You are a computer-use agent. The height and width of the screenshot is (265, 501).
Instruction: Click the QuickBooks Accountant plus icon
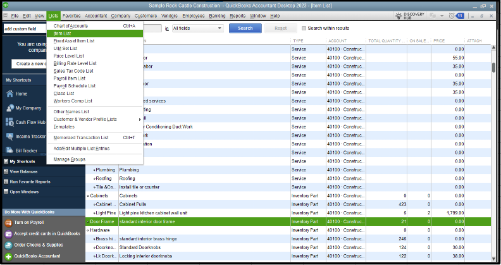tap(8, 256)
